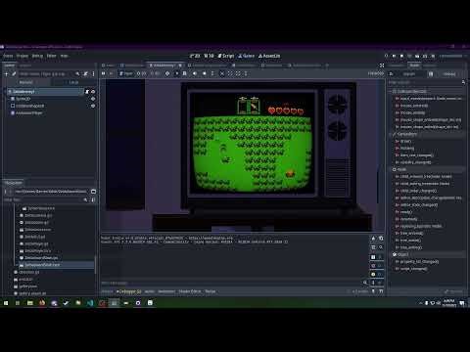Open the FileSystem sort options menu

(x=93, y=199)
